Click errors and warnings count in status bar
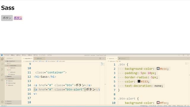This screenshot has height=107, width=190. 4,106
